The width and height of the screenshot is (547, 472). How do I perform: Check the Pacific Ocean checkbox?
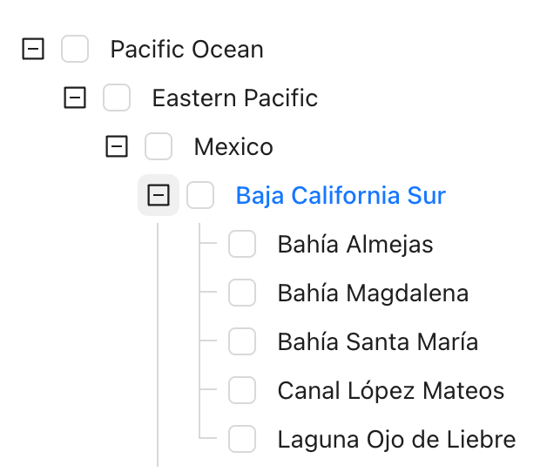tap(75, 50)
